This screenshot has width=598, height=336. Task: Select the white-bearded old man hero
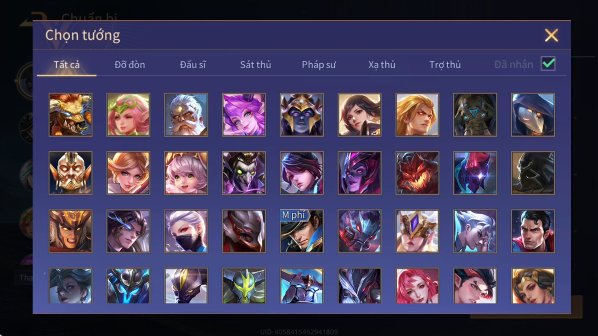[x=186, y=115]
